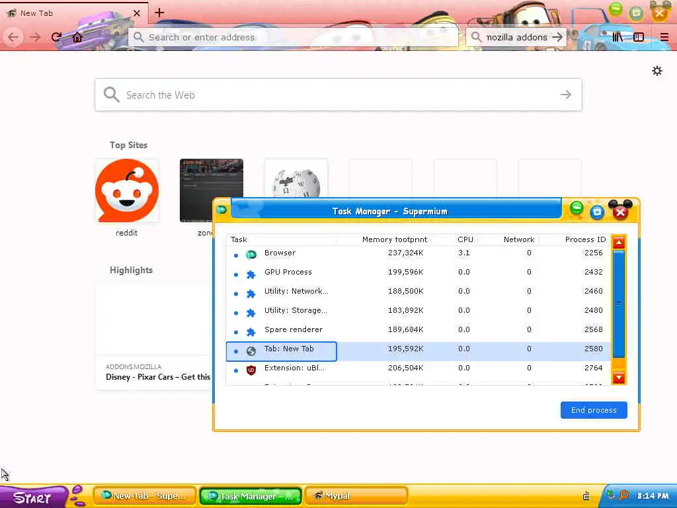This screenshot has width=677, height=508.
Task: Open the home page icon
Action: tap(77, 37)
